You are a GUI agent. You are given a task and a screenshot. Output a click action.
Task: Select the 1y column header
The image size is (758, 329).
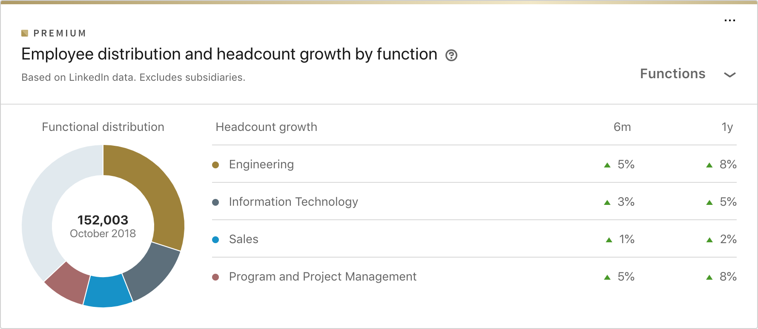[x=727, y=127]
